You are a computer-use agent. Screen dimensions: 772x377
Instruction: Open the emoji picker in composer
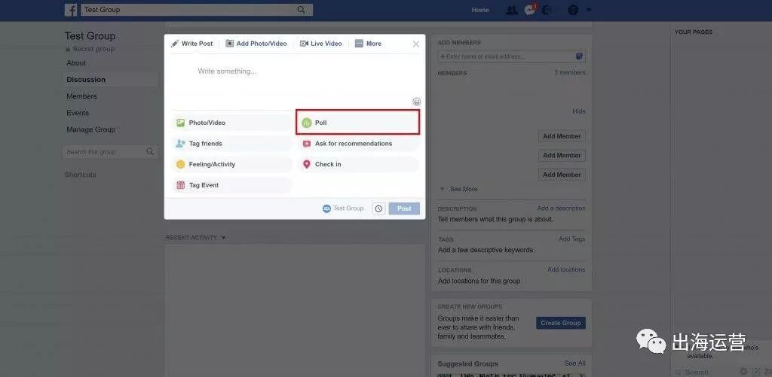click(416, 102)
